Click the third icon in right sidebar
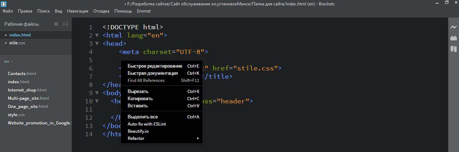The image size is (459, 152). (454, 49)
